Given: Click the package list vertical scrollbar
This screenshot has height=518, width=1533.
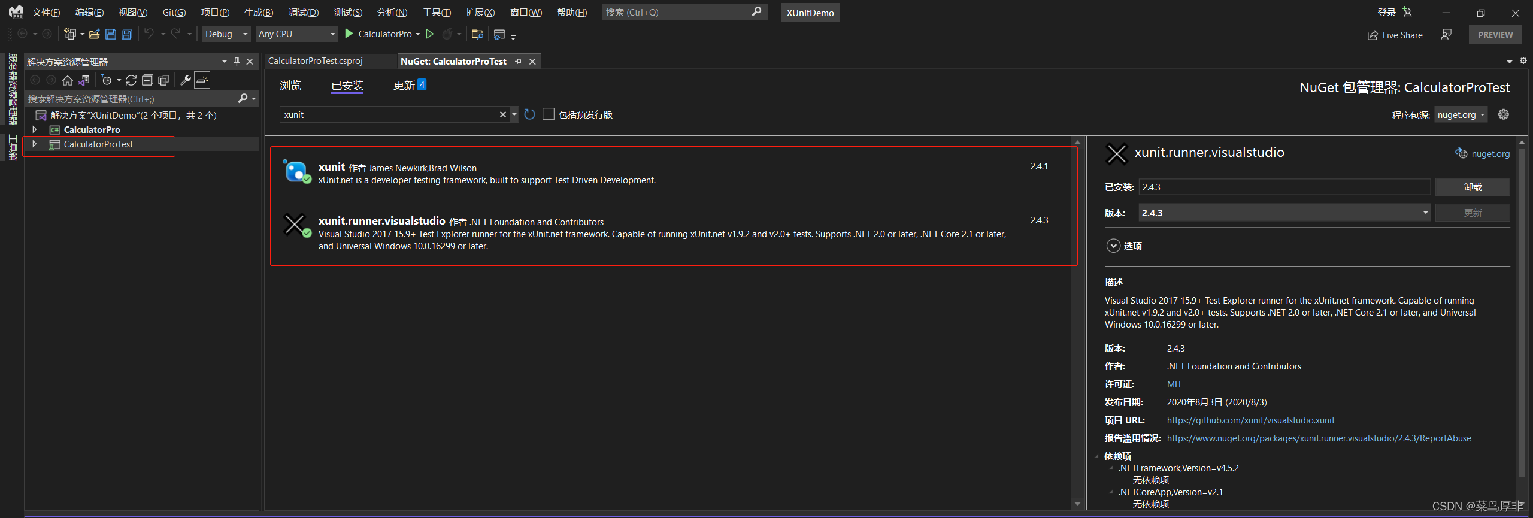Looking at the screenshot, I should 1077,323.
